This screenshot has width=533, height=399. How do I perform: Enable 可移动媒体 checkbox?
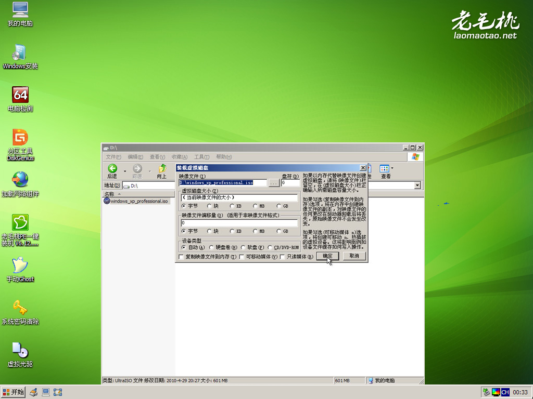(x=242, y=257)
